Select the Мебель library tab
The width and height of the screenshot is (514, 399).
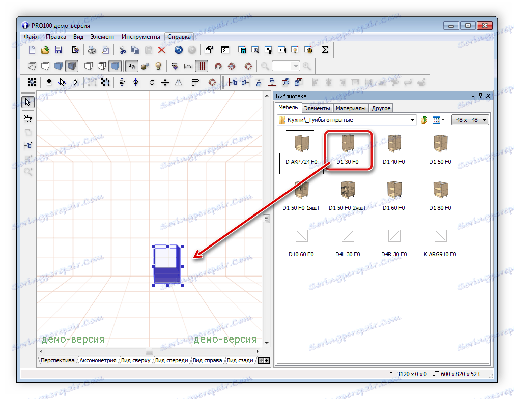[x=288, y=107]
